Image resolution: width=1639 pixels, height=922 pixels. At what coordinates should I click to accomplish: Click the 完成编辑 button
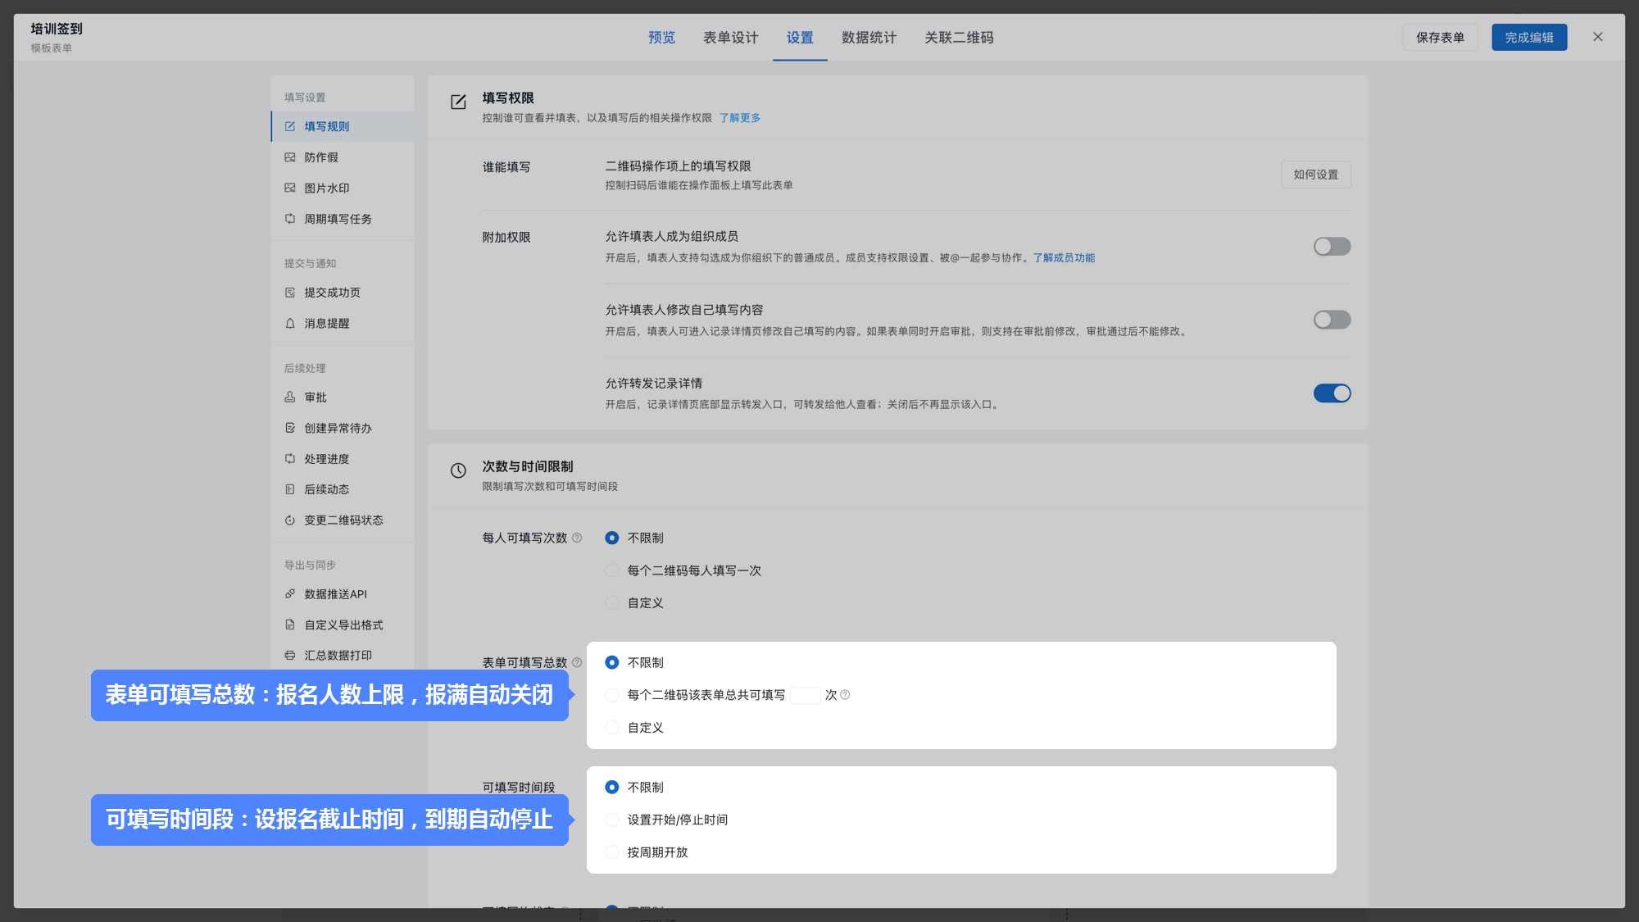click(1529, 38)
